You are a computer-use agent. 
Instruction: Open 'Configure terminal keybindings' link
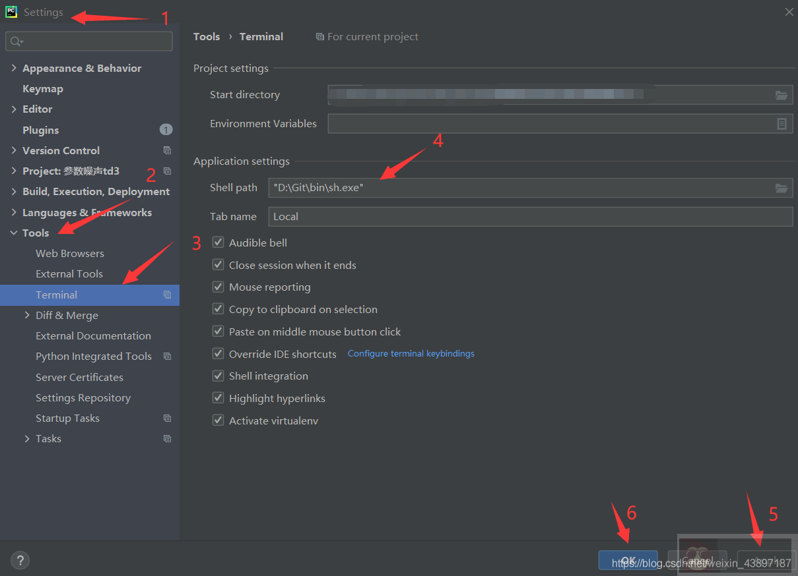click(x=411, y=353)
